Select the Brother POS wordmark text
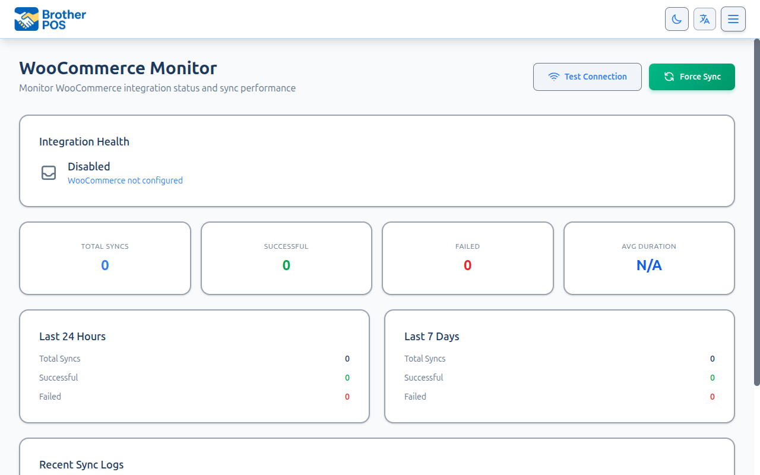The height and width of the screenshot is (475, 760). coord(64,18)
